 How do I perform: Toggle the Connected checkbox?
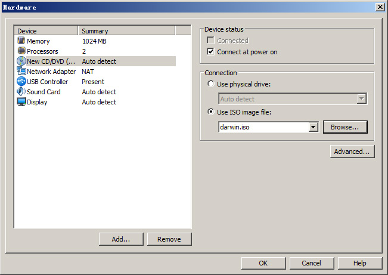[210, 40]
